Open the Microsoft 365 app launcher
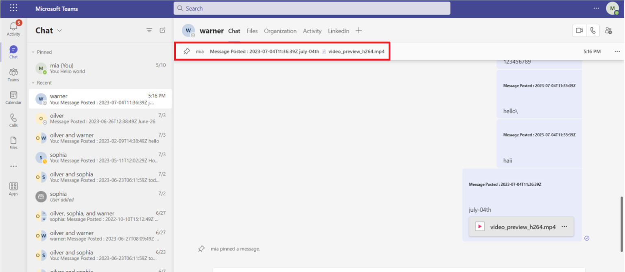Screen dimensions: 625x272 point(13,8)
